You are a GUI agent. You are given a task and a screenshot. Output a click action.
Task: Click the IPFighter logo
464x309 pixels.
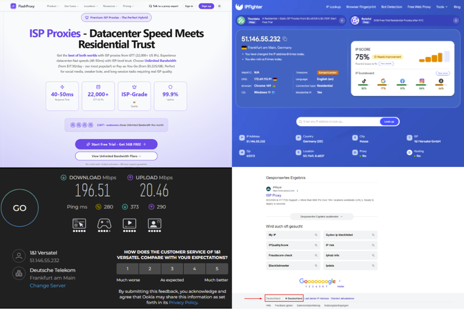[249, 7]
